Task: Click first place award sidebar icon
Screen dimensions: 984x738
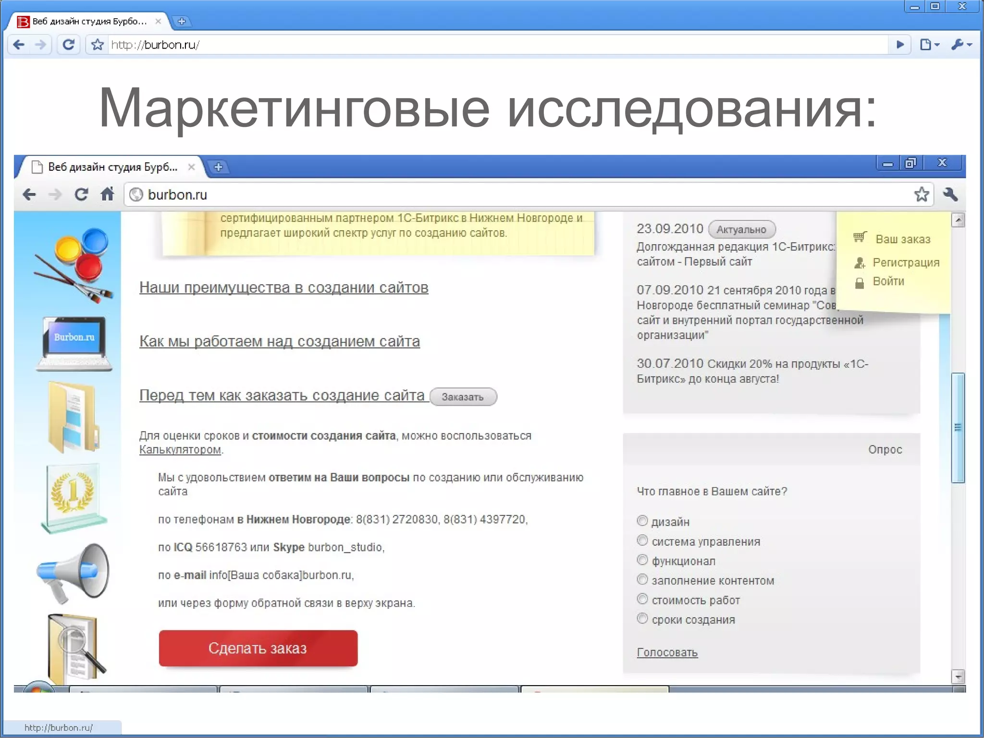Action: (74, 498)
